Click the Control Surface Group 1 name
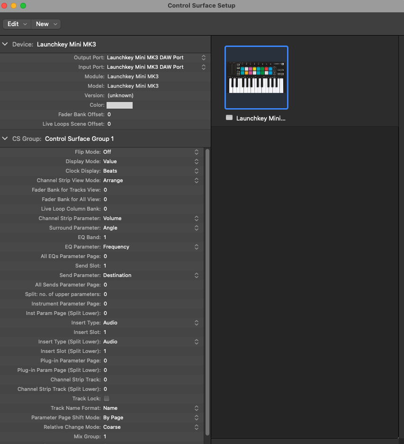The image size is (404, 444). [80, 139]
